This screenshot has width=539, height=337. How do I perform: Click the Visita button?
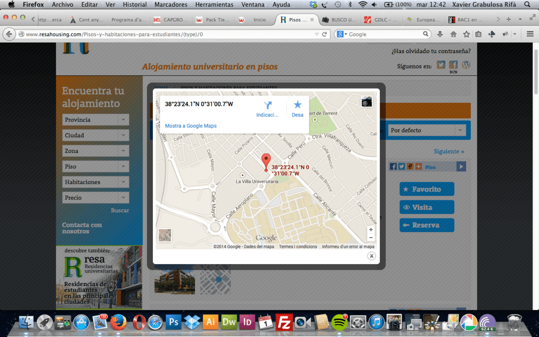[427, 207]
